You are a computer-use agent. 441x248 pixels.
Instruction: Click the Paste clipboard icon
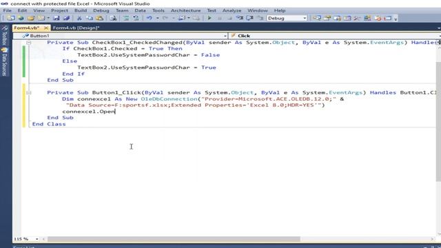(x=99, y=18)
